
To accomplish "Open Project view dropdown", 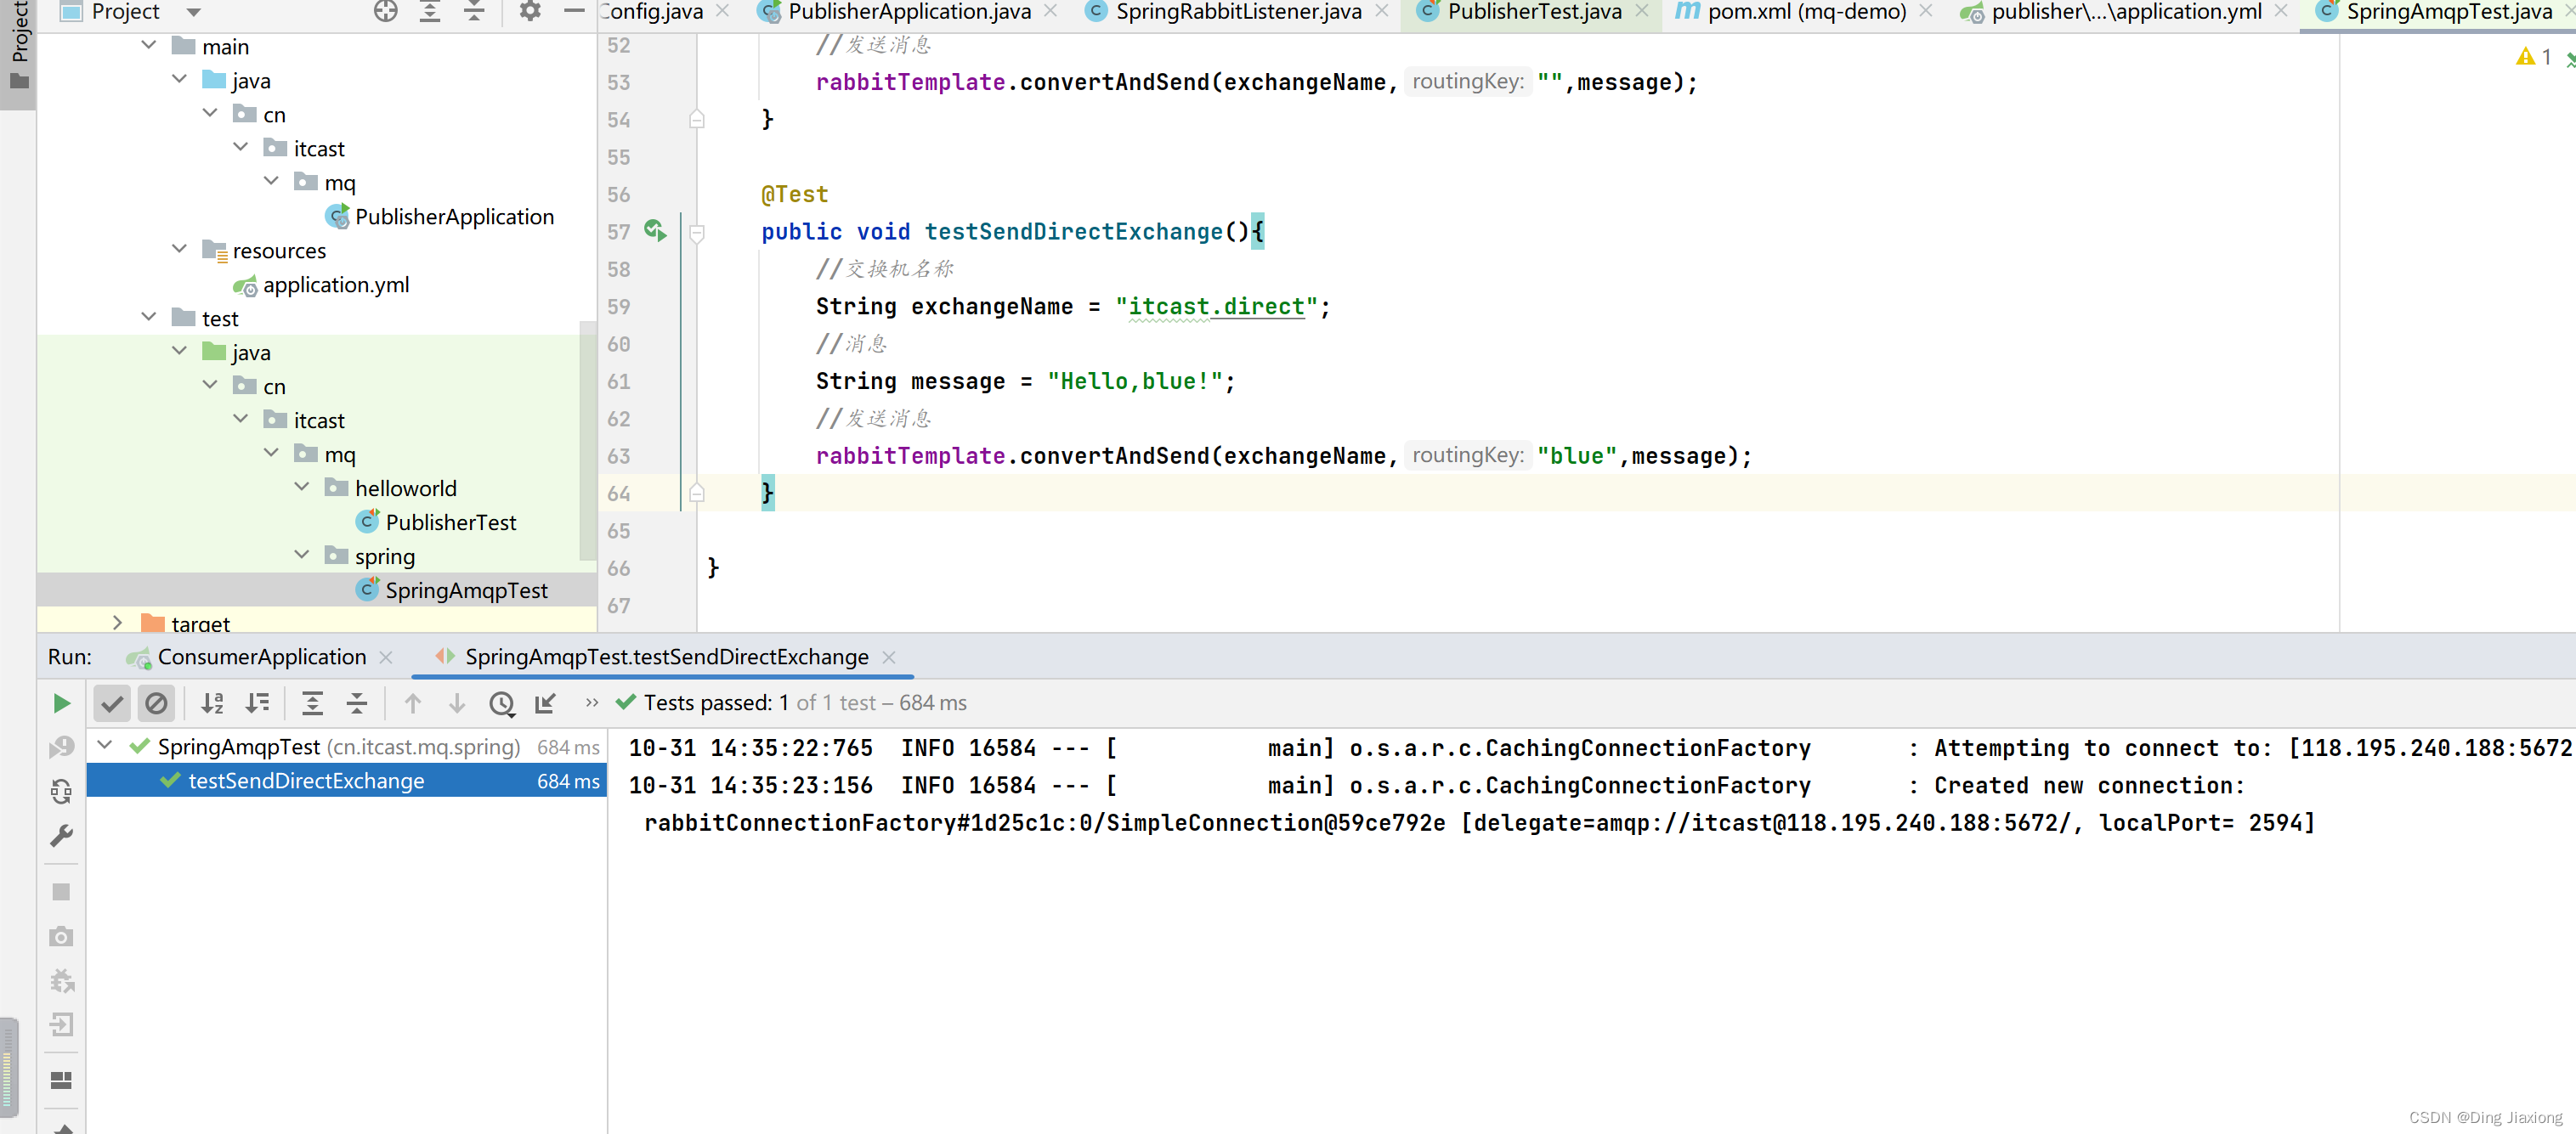I will coord(194,12).
